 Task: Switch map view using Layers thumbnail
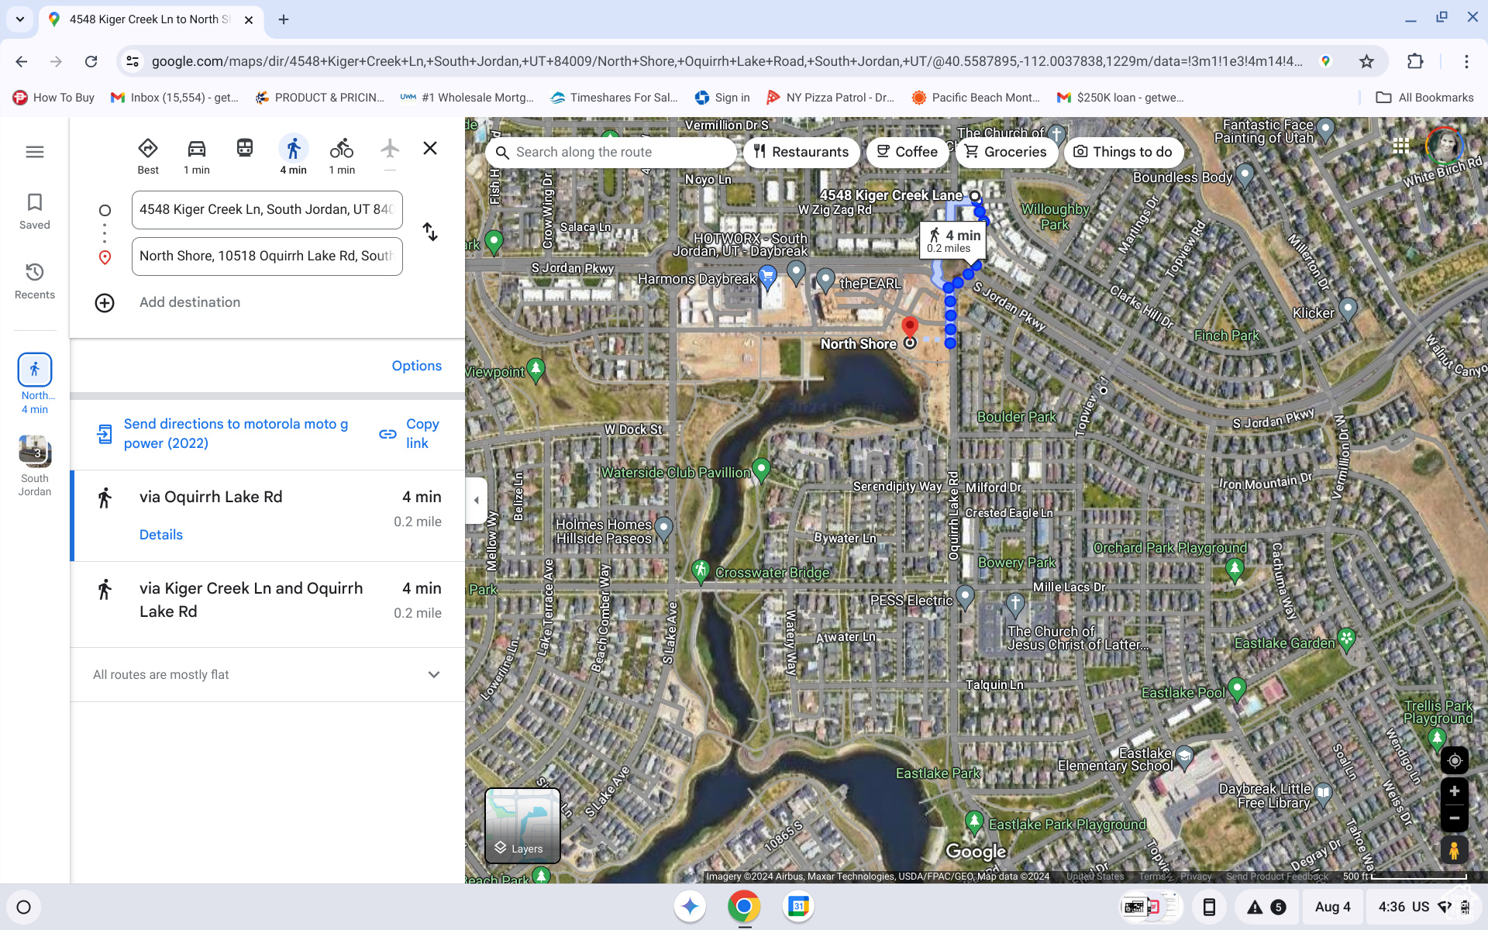point(522,825)
